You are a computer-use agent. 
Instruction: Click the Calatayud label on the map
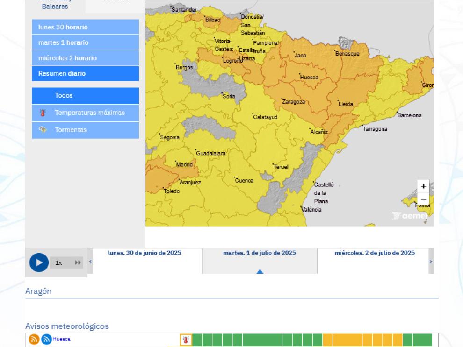pos(265,117)
